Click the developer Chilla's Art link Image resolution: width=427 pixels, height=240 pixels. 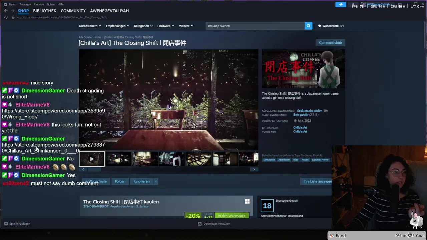tap(300, 128)
